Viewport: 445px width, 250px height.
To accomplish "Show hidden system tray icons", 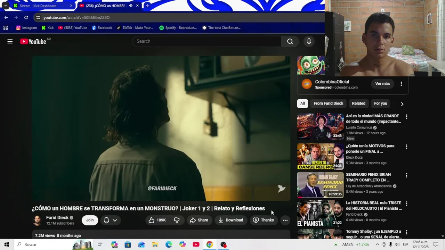I will click(x=377, y=244).
